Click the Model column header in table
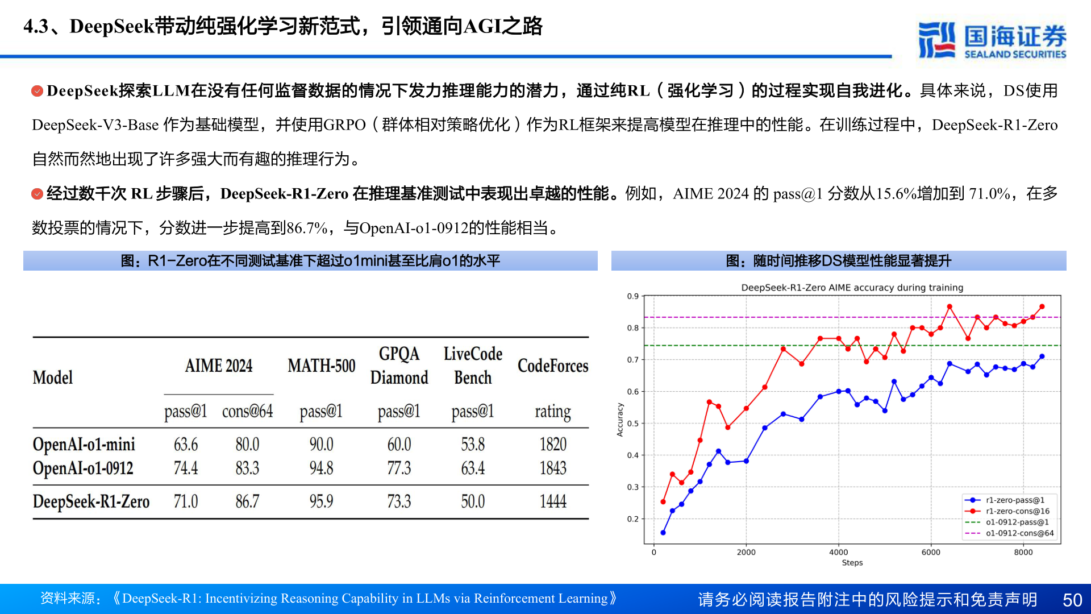This screenshot has height=614, width=1091. click(x=53, y=377)
